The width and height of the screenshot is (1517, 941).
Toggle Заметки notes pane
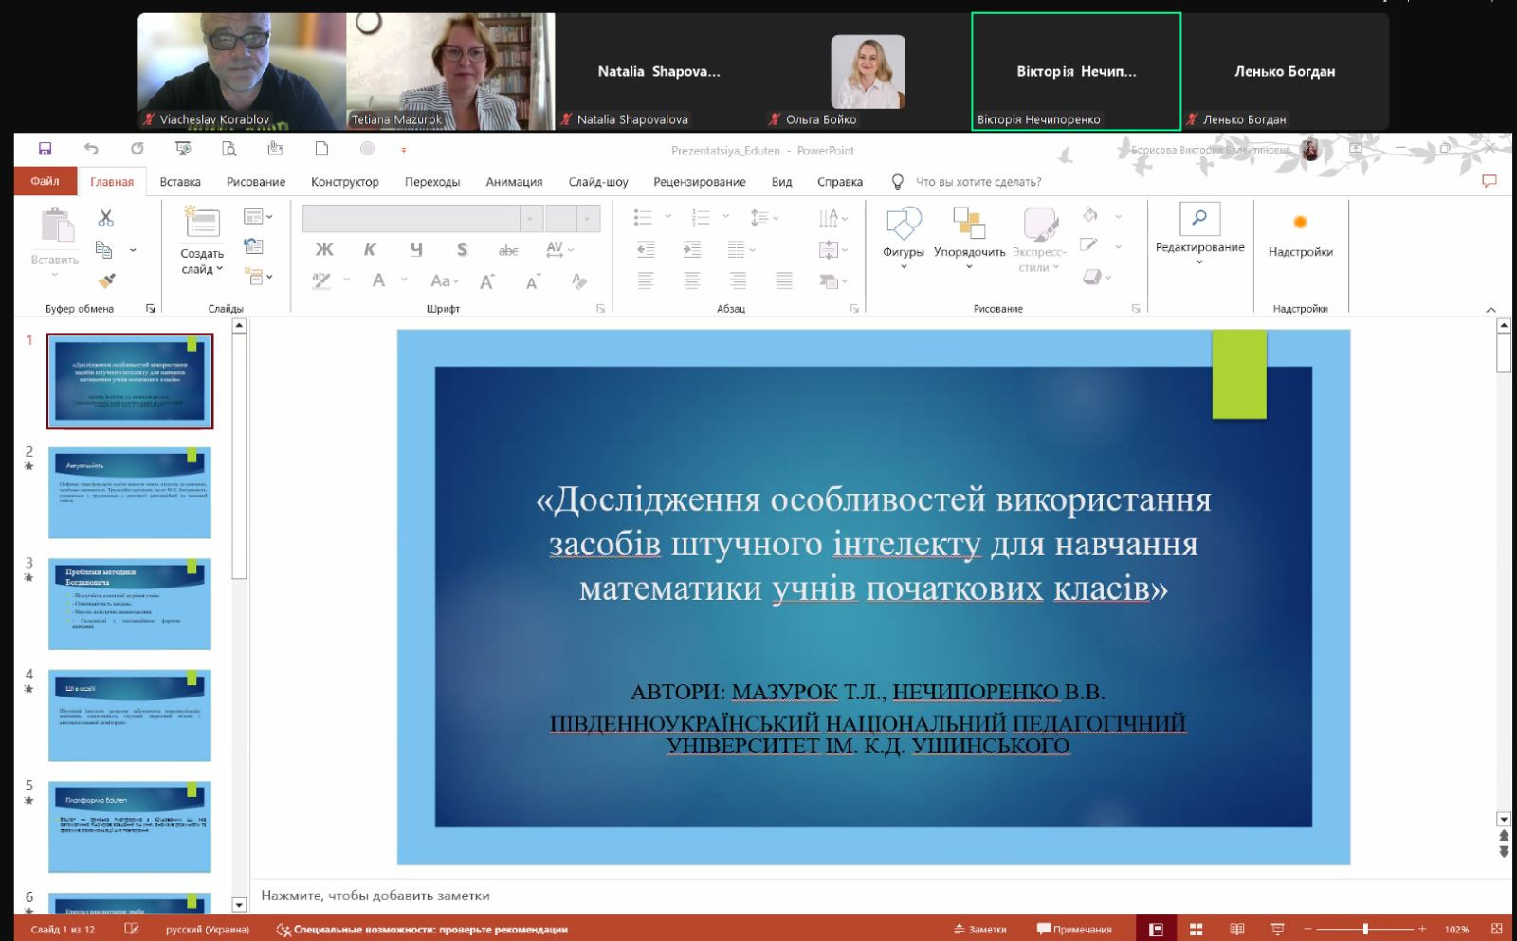[x=980, y=930]
